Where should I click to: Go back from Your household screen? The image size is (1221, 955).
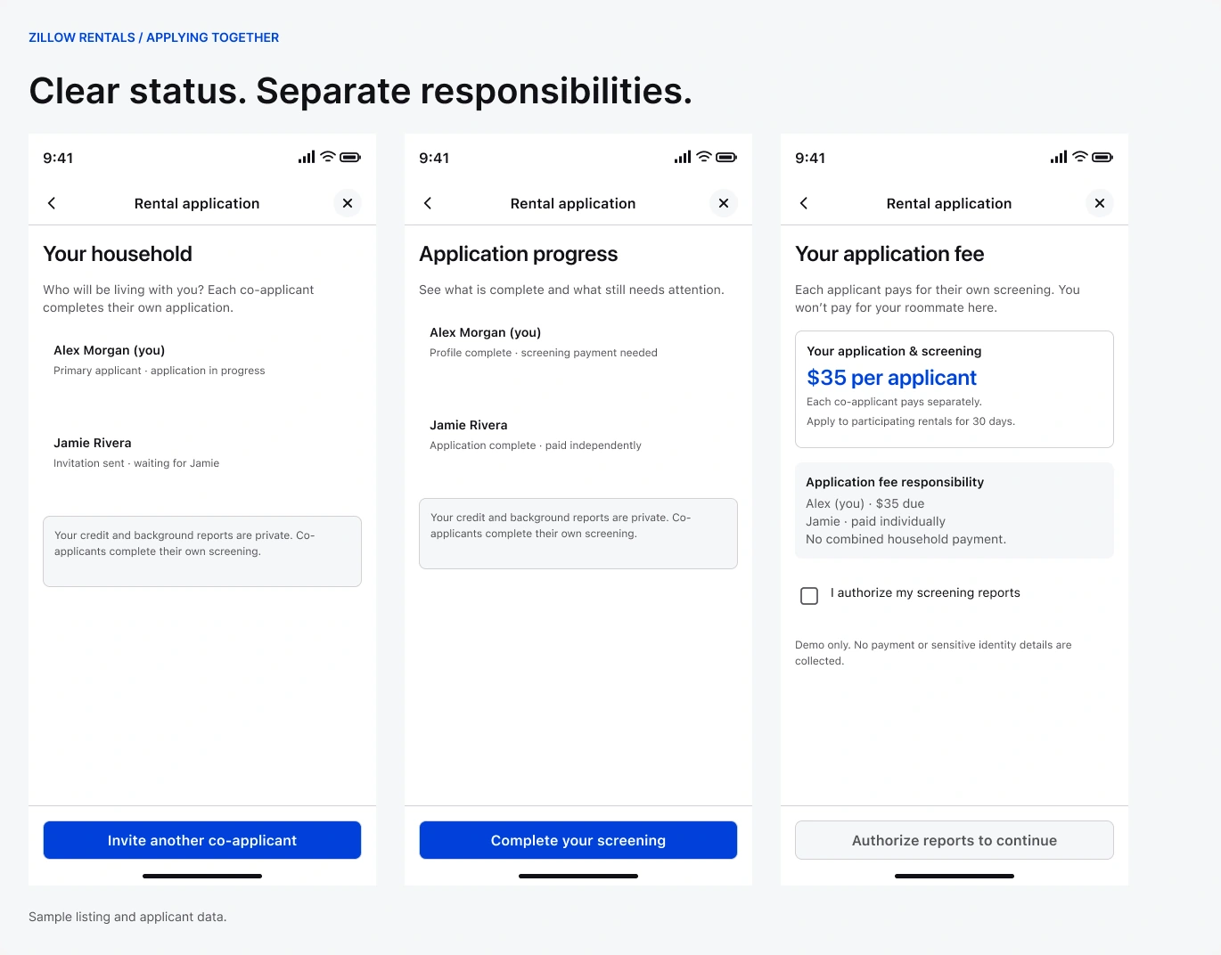(x=52, y=203)
